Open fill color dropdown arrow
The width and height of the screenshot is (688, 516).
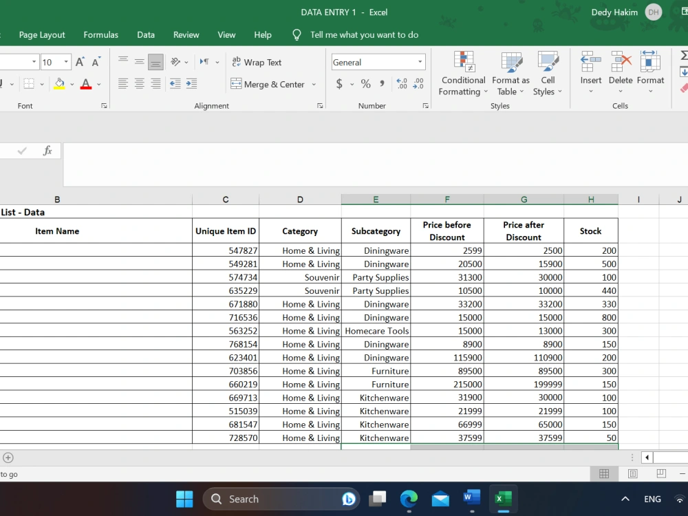click(72, 84)
